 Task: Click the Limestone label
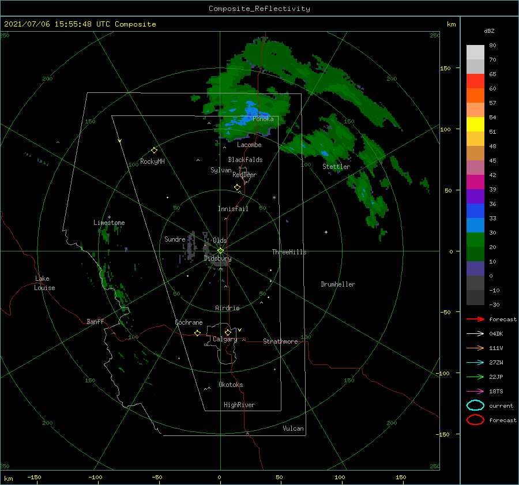click(x=109, y=223)
